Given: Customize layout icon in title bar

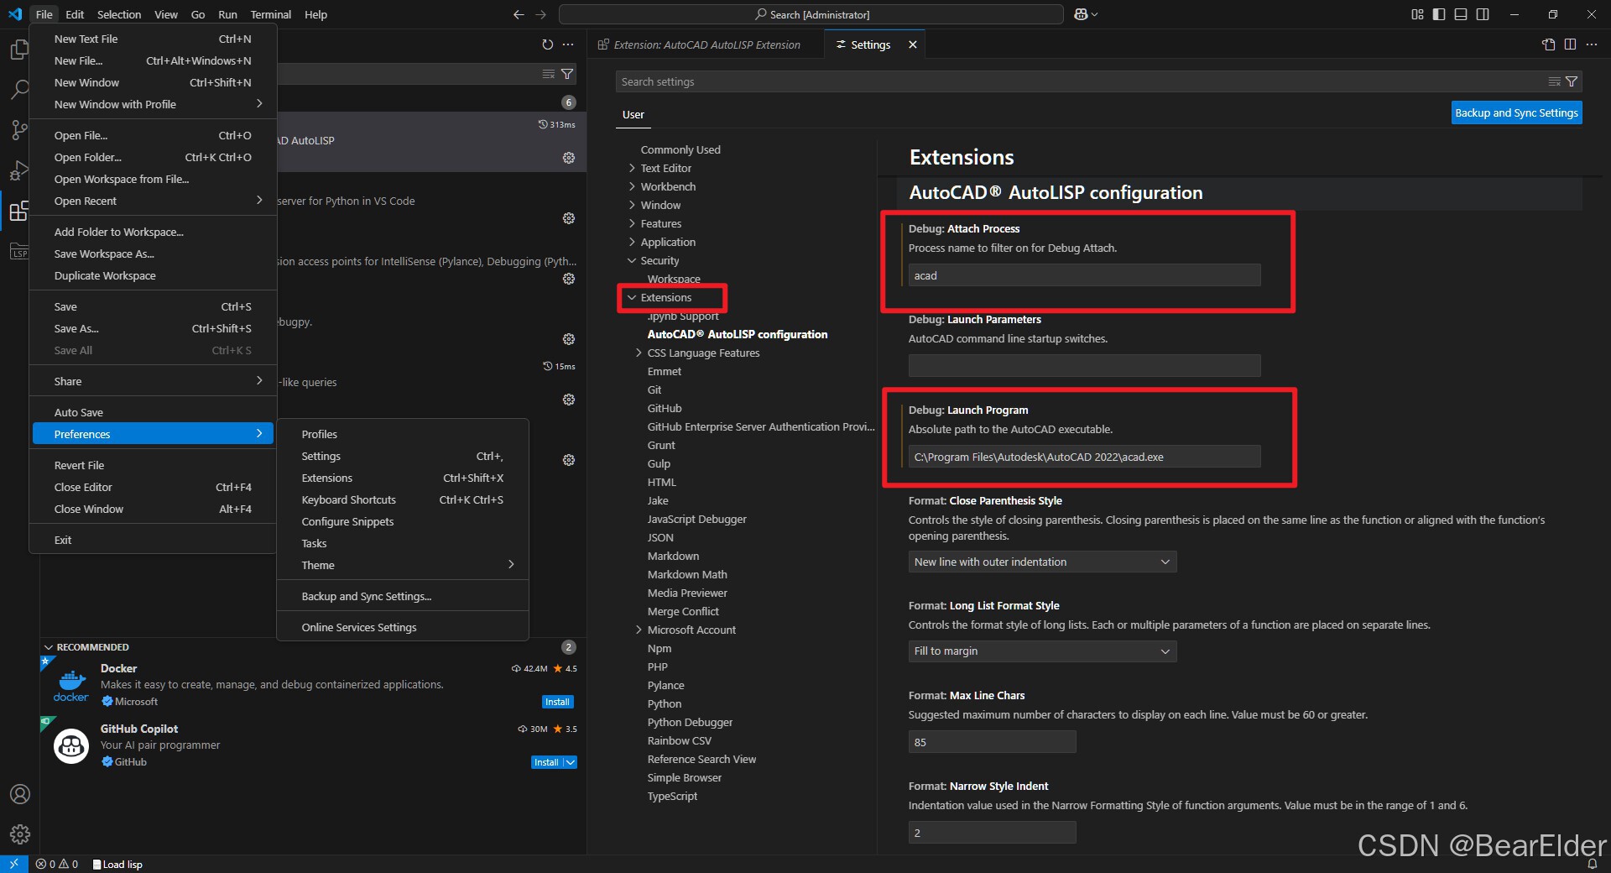Looking at the screenshot, I should pos(1417,14).
